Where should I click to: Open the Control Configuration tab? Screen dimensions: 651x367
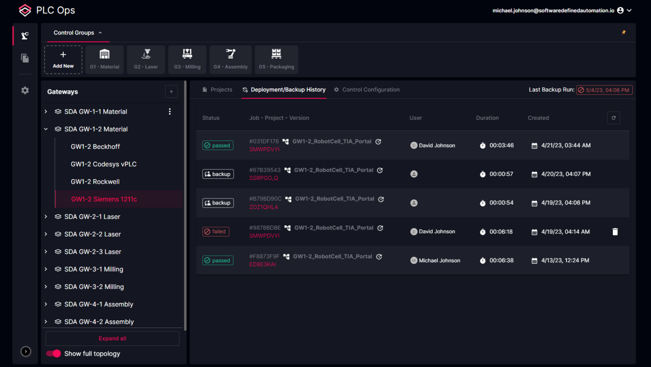coord(371,90)
